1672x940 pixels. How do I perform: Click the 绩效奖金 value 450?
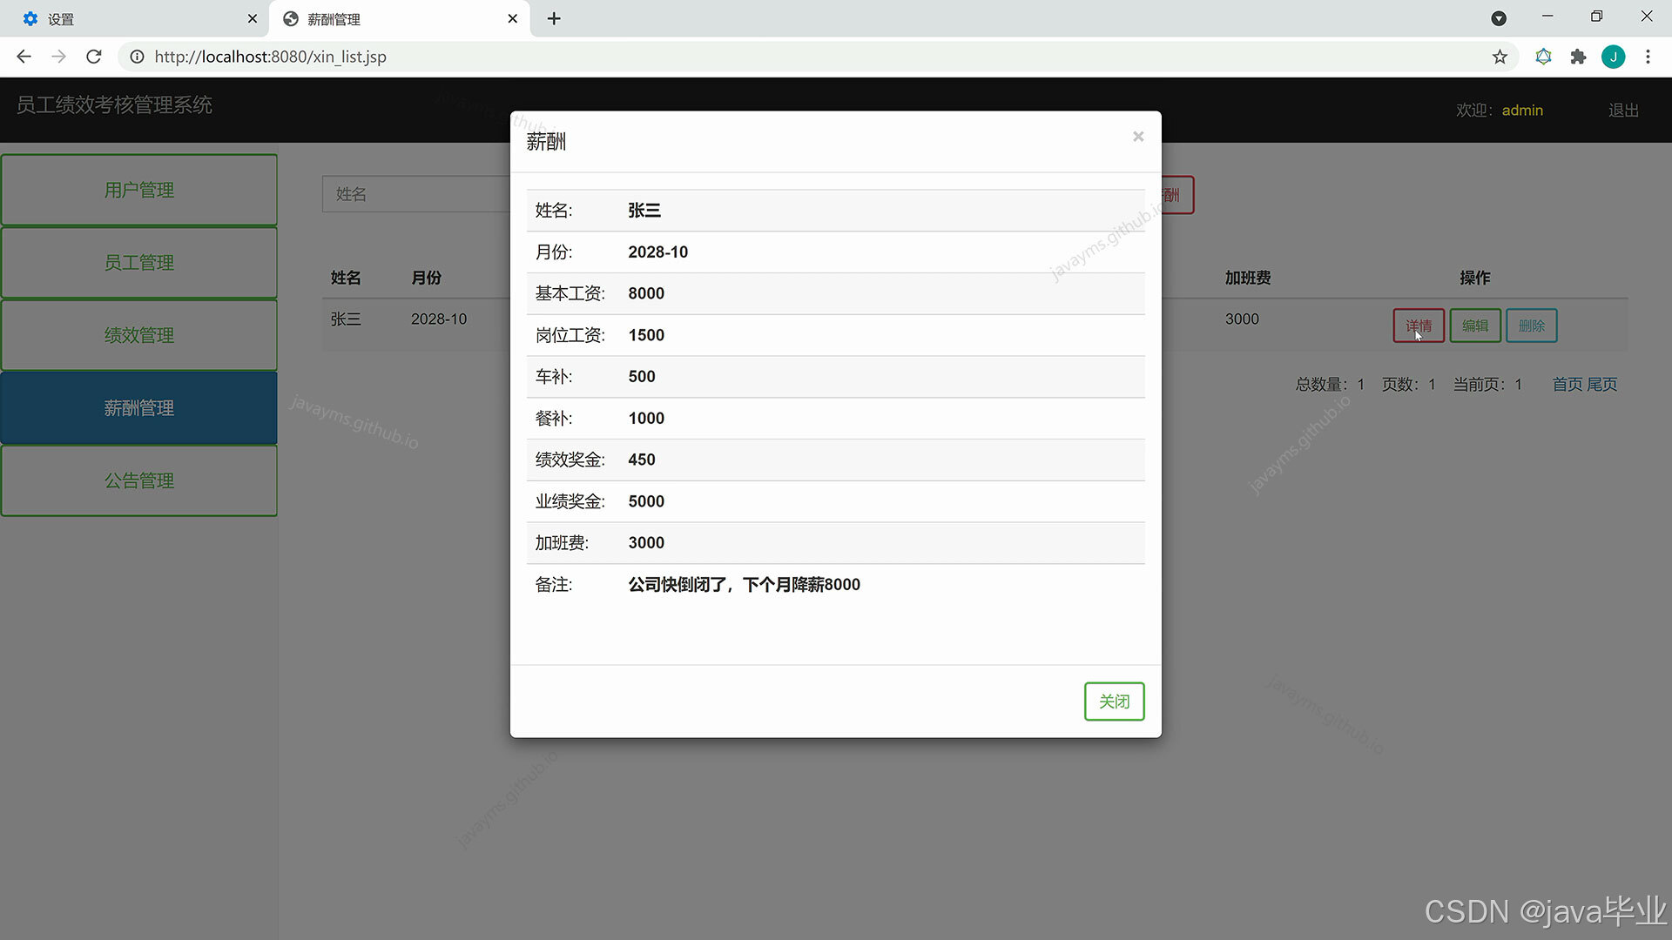pos(642,460)
